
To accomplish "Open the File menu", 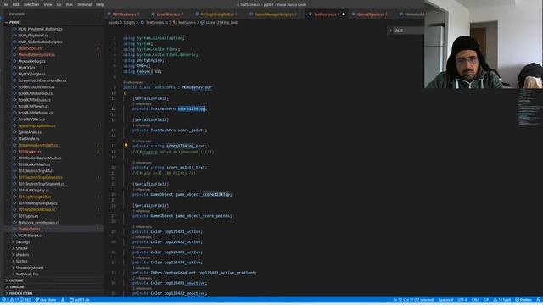I will point(5,4).
